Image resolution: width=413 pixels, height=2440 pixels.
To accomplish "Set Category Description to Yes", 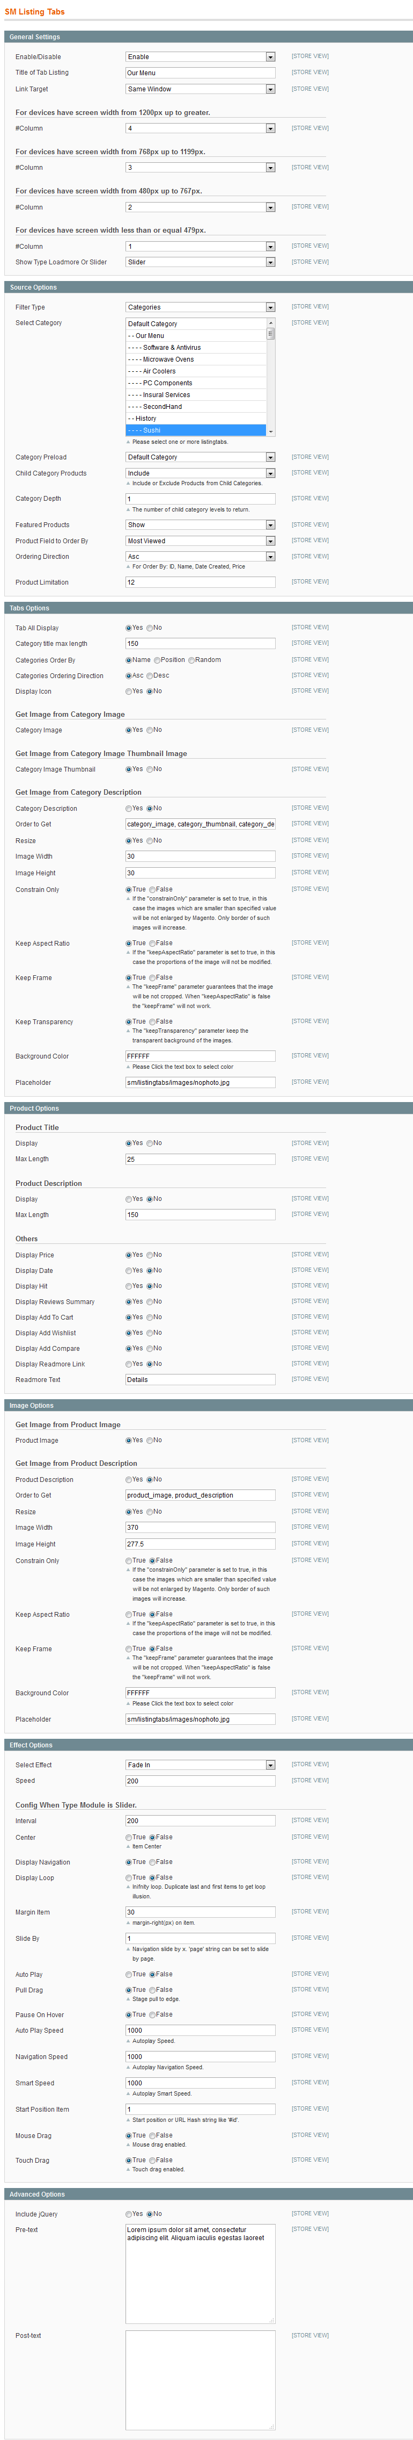I will (x=129, y=809).
